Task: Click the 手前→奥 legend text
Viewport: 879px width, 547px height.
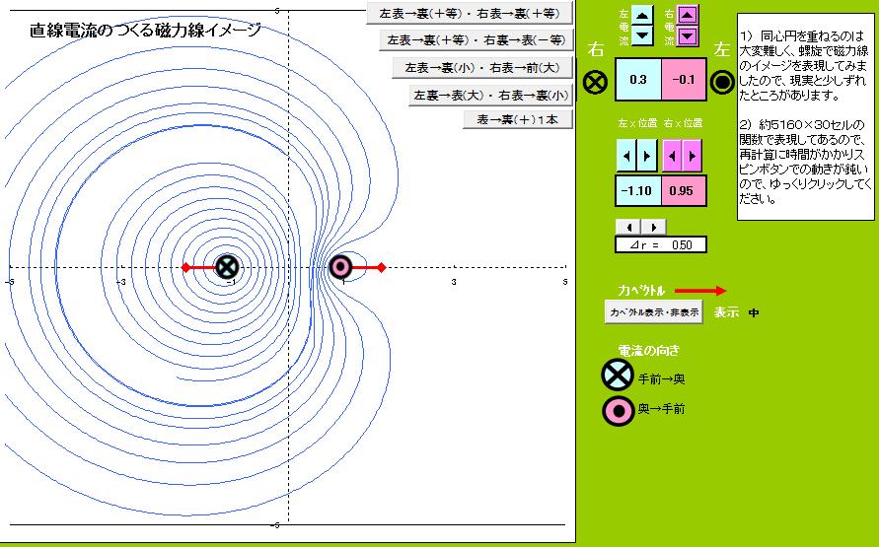Action: click(x=662, y=379)
